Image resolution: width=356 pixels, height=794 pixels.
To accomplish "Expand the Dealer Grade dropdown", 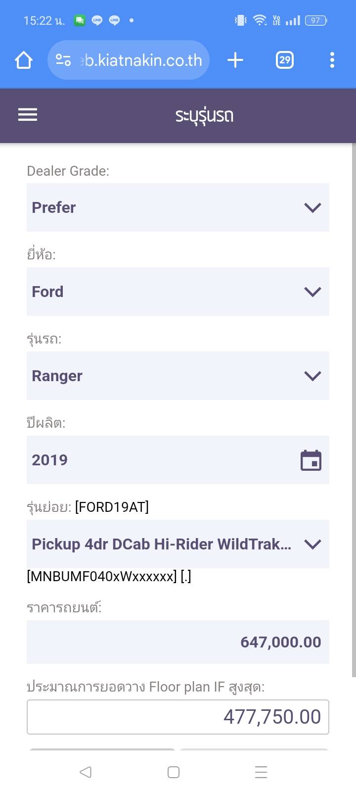I will pos(178,207).
